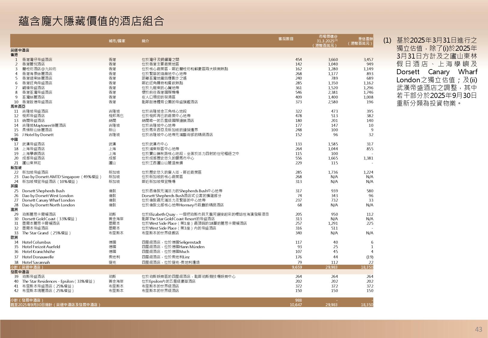Click the Hotel Donauwelle surplus value (19)

click(x=370, y=257)
